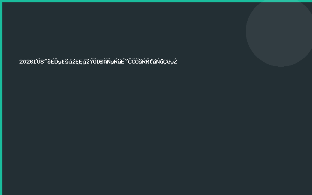Click the "ľ" character after "2026"
Image resolution: width=312 pixels, height=195 pixels.
[34, 62]
